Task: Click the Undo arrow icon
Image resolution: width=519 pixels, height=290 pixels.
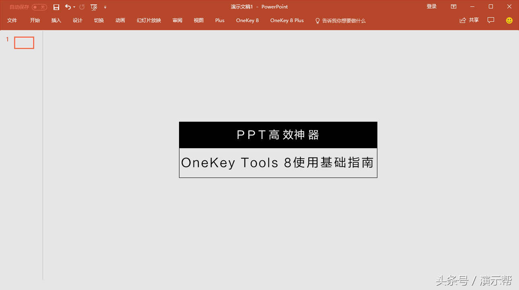Action: click(68, 7)
